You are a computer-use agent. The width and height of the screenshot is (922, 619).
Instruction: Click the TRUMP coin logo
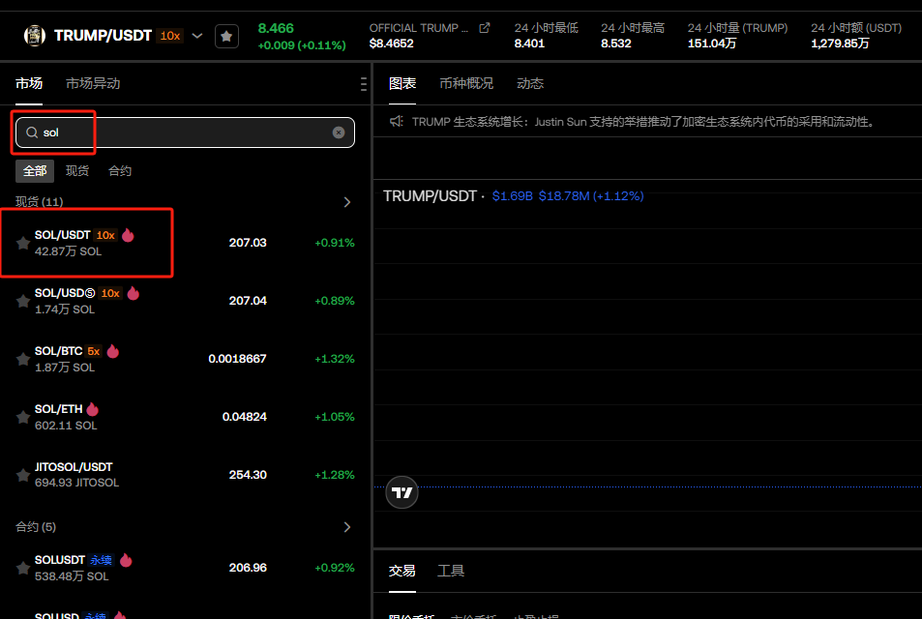[x=35, y=36]
